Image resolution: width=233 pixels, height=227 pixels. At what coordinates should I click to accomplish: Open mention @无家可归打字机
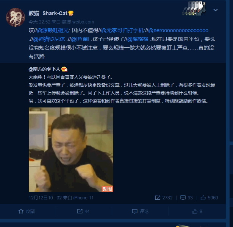122,30
